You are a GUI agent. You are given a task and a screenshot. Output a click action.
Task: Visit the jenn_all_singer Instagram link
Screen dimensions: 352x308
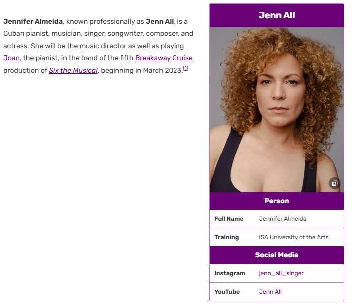[281, 273]
